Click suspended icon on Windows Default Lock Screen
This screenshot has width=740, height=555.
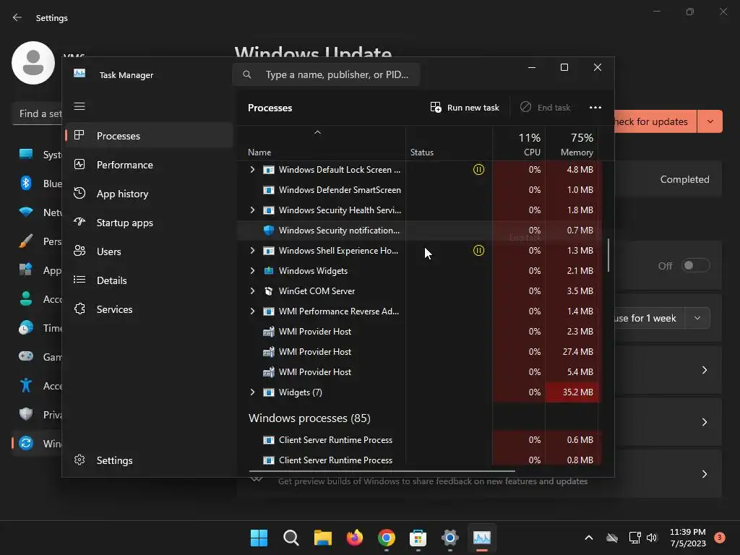point(478,169)
